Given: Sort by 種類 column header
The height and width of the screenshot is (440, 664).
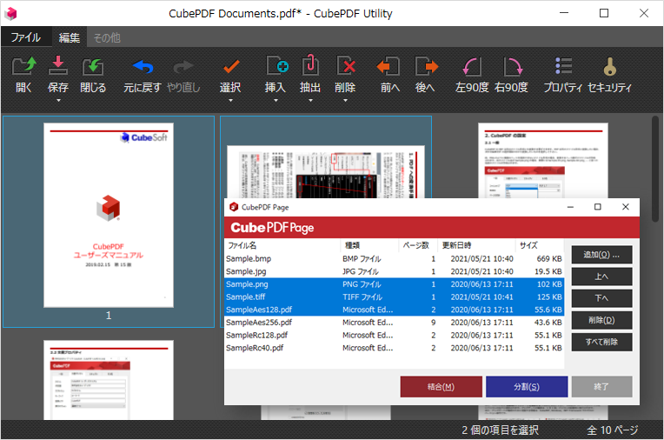Looking at the screenshot, I should click(369, 245).
